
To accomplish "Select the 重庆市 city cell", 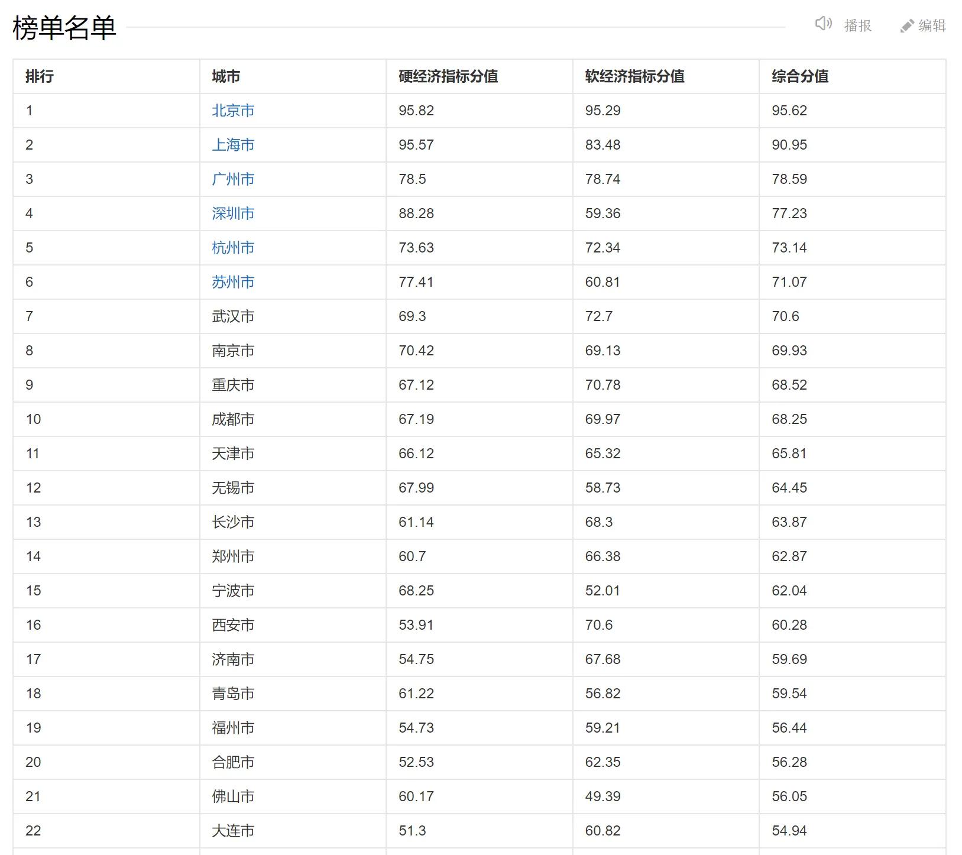I will pyautogui.click(x=293, y=385).
